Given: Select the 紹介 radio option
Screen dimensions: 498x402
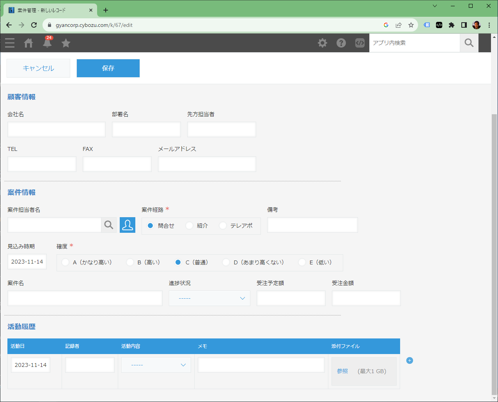Looking at the screenshot, I should coord(190,226).
